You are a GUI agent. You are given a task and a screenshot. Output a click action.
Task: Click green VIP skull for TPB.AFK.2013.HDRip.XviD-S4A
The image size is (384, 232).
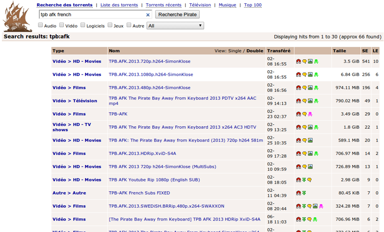(316, 154)
